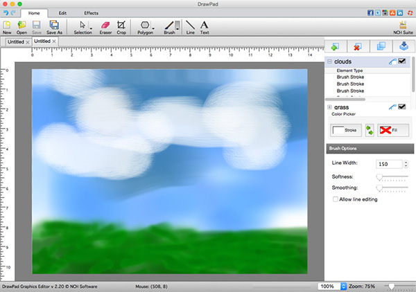Open the Polygon shapes dropdown arrow

(153, 28)
